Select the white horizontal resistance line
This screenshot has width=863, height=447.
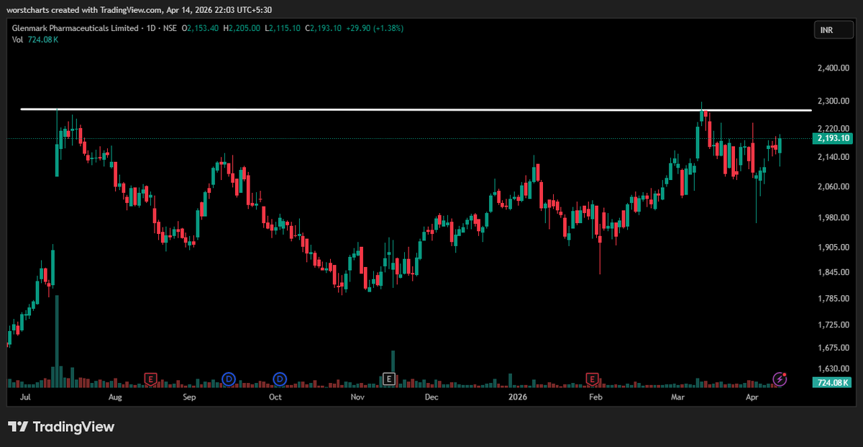click(416, 109)
